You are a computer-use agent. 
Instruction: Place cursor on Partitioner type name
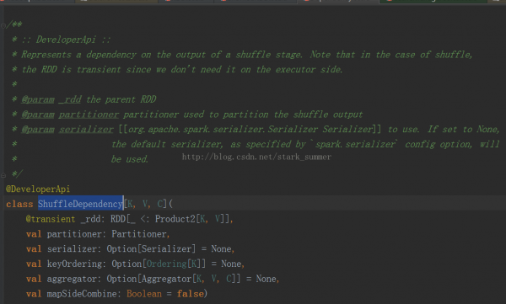click(x=139, y=234)
